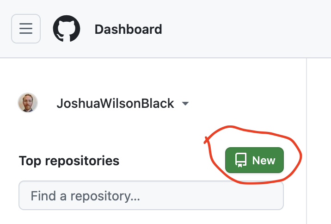Screen dimensions: 331x224
Task: Focus the Find a repository search field
Action: [151, 196]
